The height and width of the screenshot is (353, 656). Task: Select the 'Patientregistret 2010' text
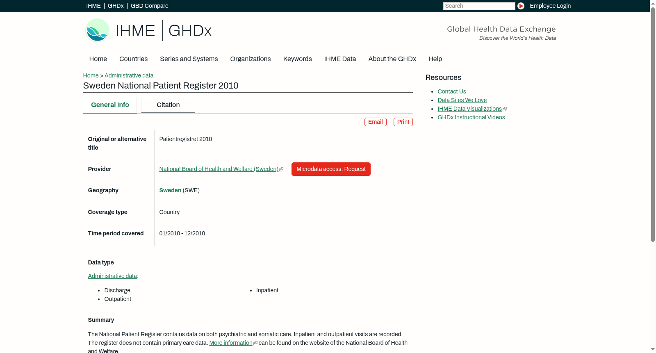[x=186, y=139]
